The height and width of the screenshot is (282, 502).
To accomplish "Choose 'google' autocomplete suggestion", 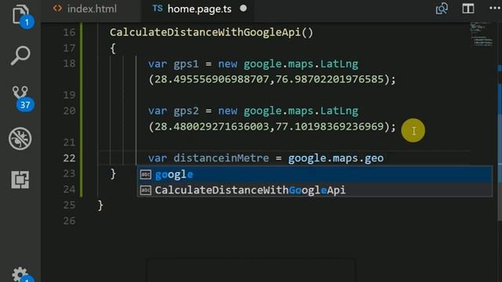I will 315,174.
